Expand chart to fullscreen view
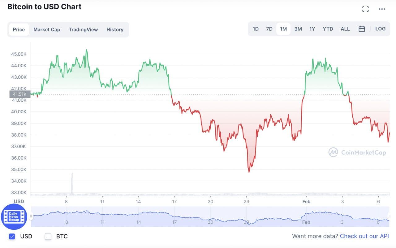The image size is (396, 248). point(365,9)
